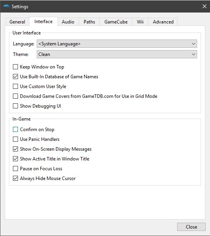
Task: Click the Close button
Action: (191, 227)
